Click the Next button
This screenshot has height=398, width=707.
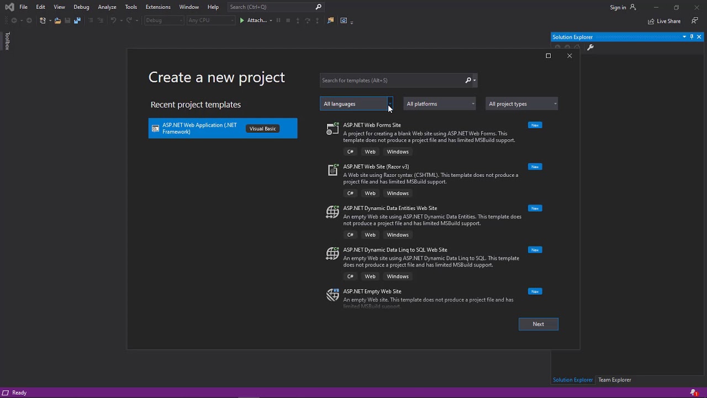(538, 324)
